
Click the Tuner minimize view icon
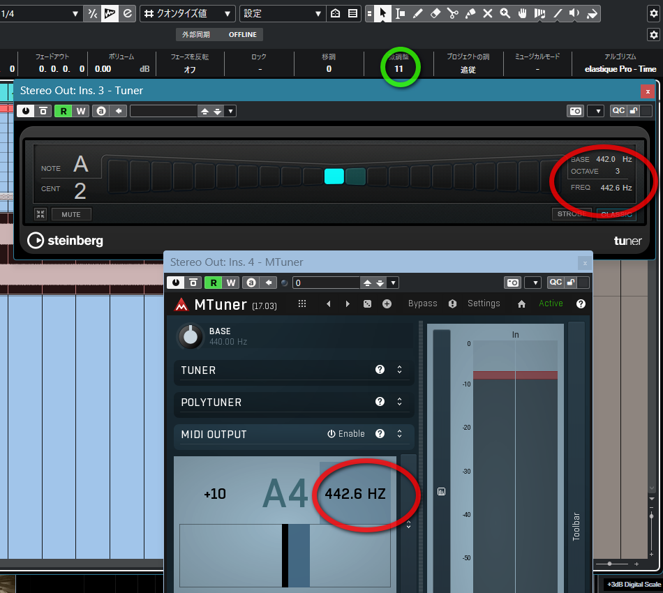(40, 214)
